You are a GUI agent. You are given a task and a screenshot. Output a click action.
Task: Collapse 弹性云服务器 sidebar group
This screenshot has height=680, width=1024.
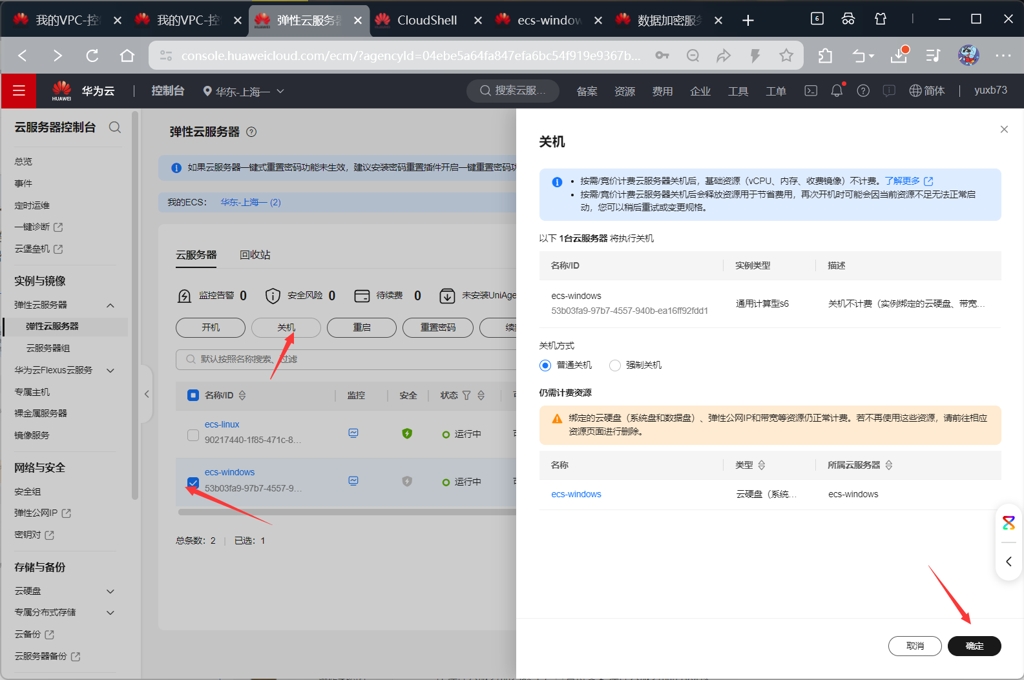tap(110, 305)
